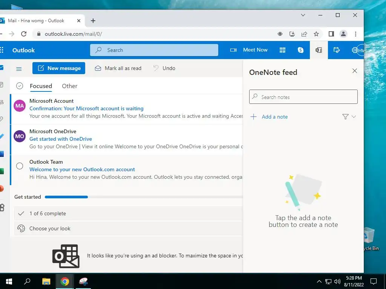Toggle the navigation pane hamburger icon
Screen dimensions: 386x289
[19, 68]
